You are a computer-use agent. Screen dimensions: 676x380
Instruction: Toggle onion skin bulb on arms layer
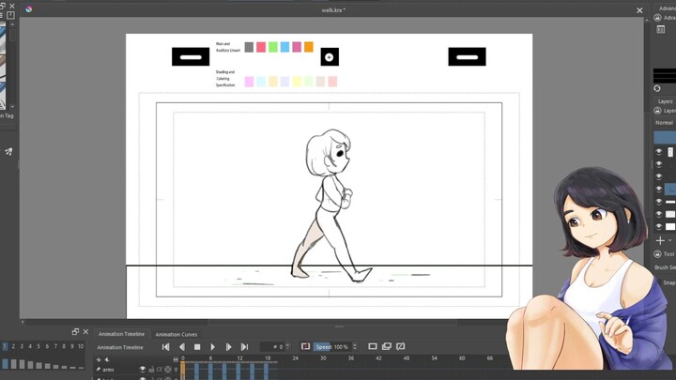click(x=176, y=370)
